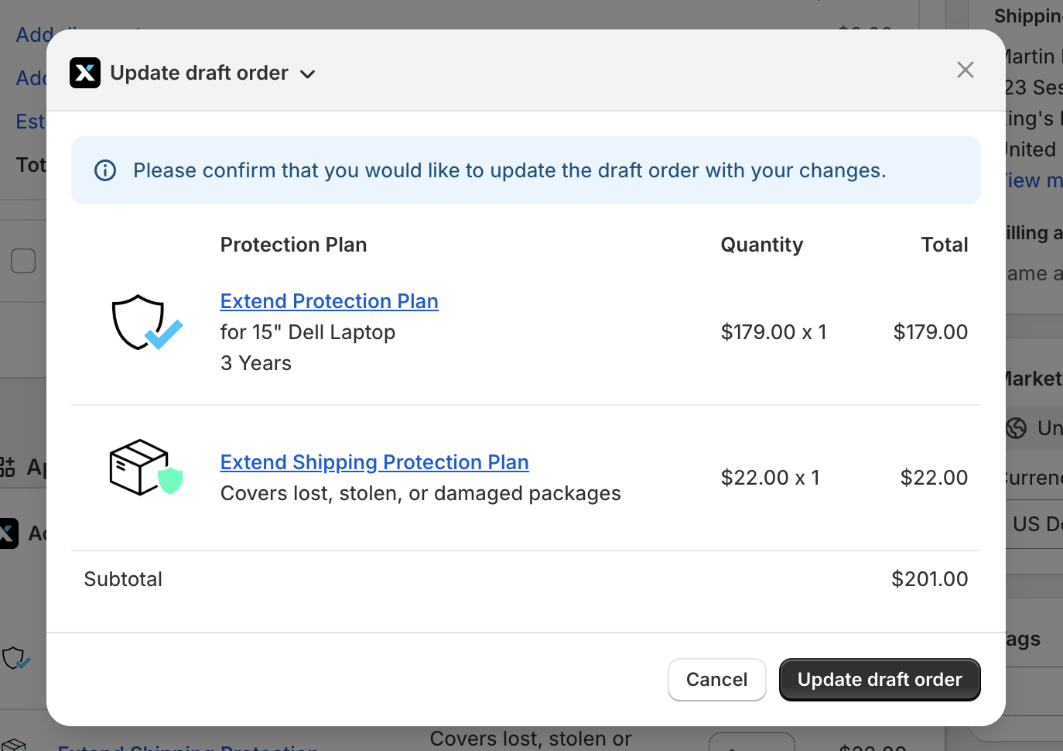The image size is (1063, 751).
Task: Click the info icon in confirmation banner
Action: click(x=105, y=170)
